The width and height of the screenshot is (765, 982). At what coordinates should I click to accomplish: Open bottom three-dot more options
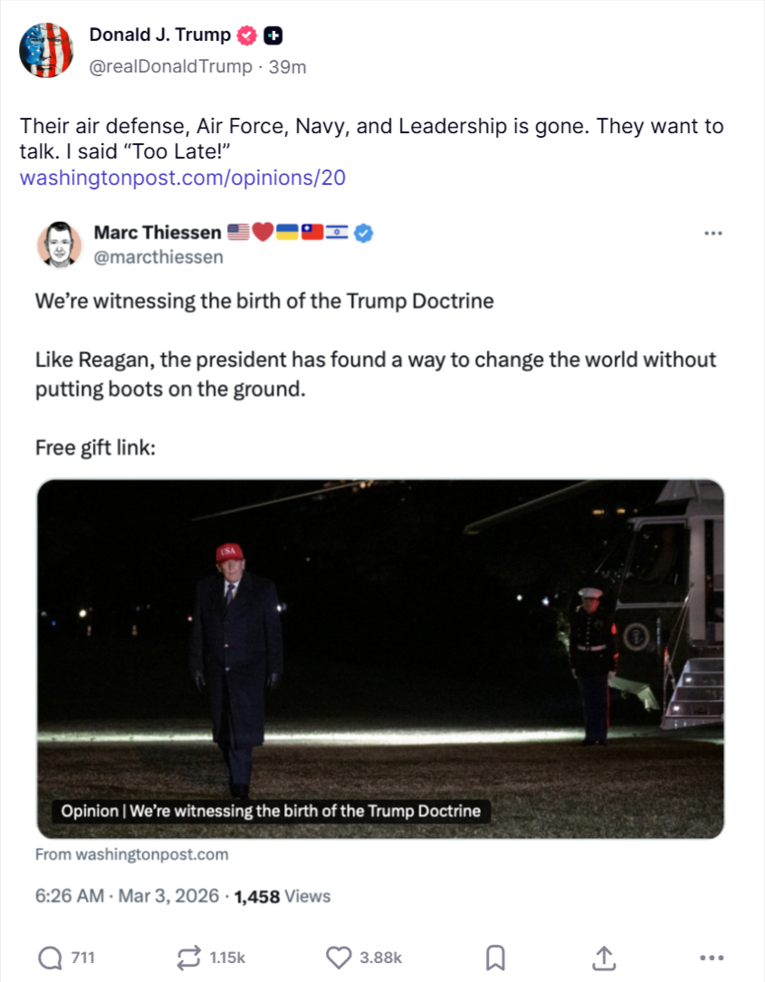click(712, 957)
